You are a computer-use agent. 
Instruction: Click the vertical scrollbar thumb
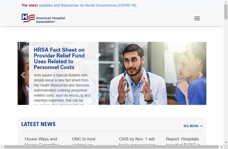(x=226, y=12)
